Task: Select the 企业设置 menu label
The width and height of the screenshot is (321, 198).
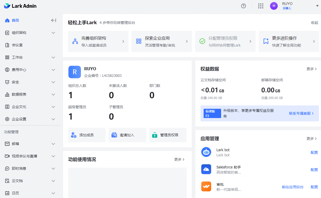Action: click(19, 119)
